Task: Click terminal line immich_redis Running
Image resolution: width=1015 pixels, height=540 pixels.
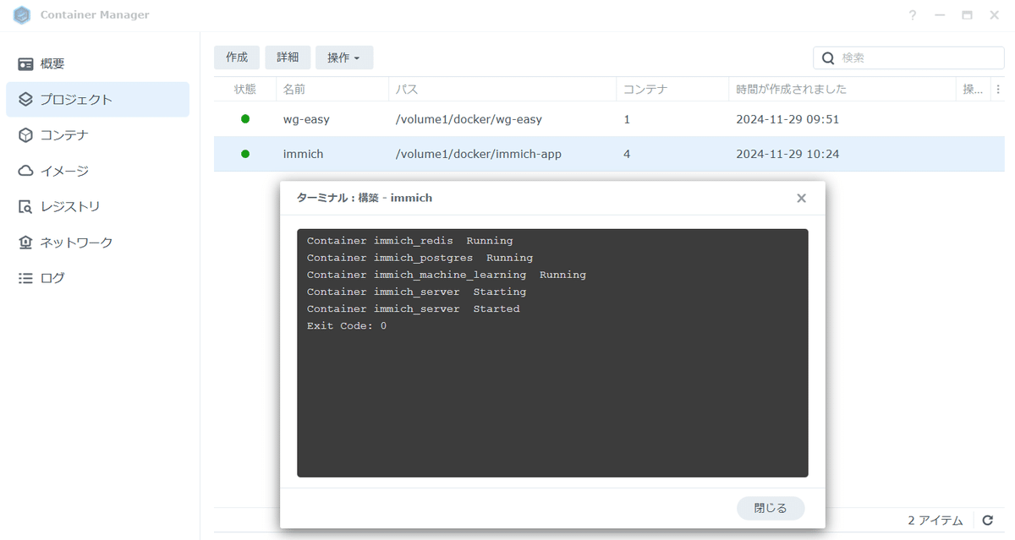Action: point(409,241)
